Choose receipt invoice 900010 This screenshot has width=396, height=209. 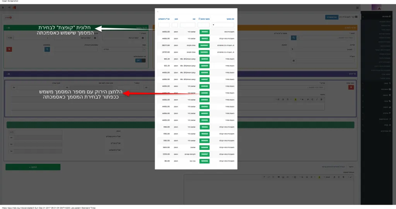pos(204,134)
